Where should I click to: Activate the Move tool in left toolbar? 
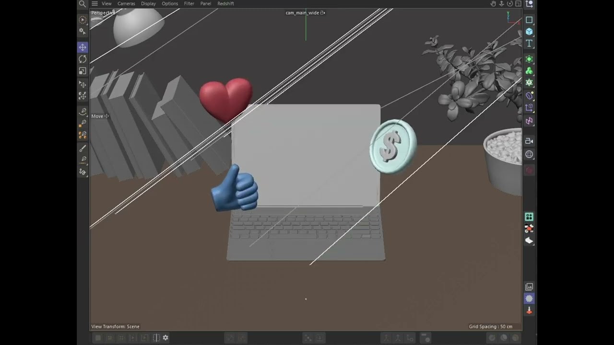pyautogui.click(x=83, y=47)
